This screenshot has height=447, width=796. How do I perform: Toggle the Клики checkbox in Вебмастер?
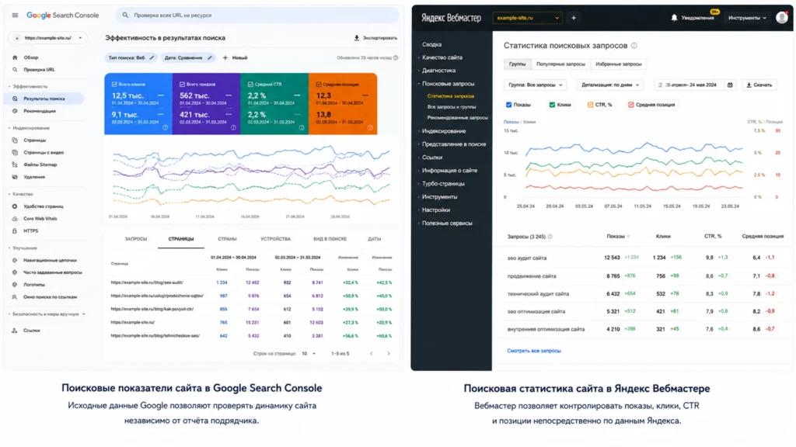point(552,105)
